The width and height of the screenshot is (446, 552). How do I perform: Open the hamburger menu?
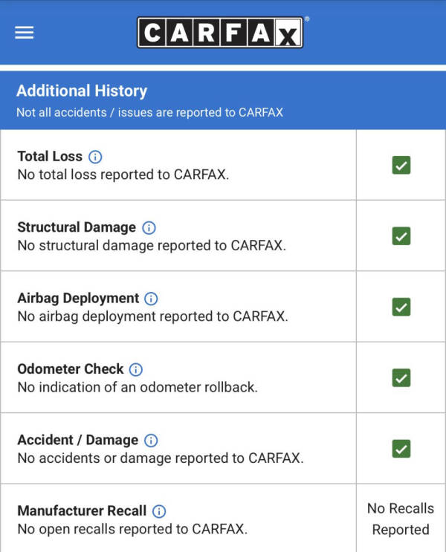[x=25, y=33]
